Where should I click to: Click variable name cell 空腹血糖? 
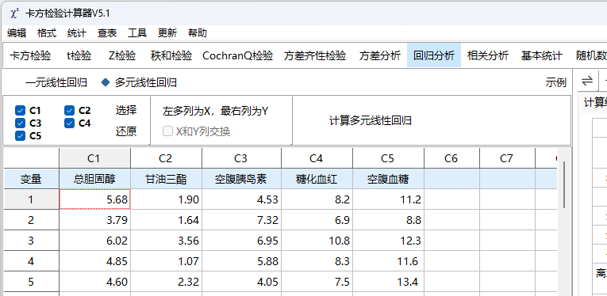388,179
